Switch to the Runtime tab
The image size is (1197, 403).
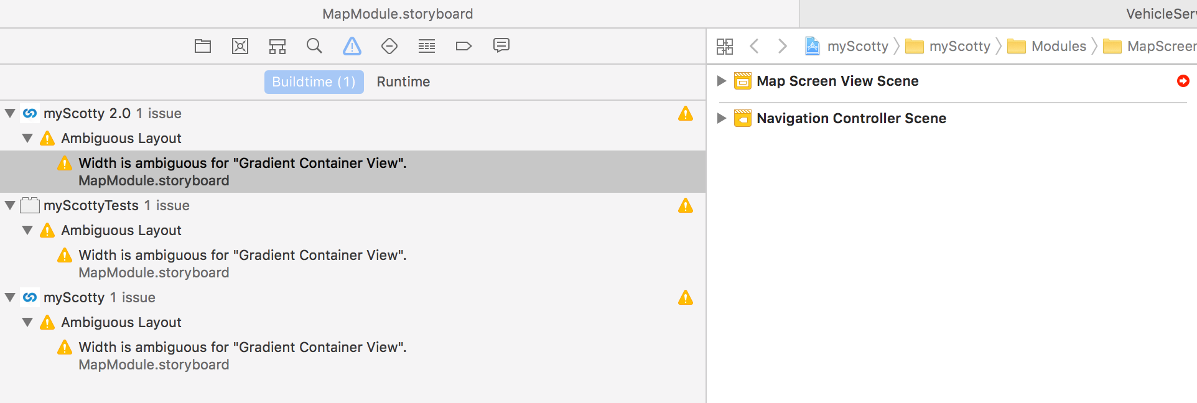(x=403, y=82)
